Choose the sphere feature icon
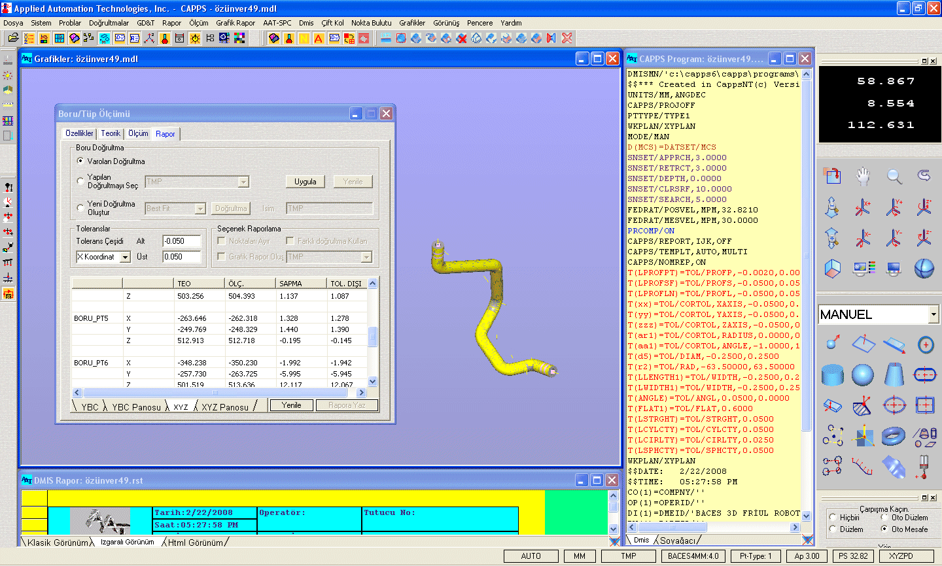The height and width of the screenshot is (566, 942). pos(863,375)
